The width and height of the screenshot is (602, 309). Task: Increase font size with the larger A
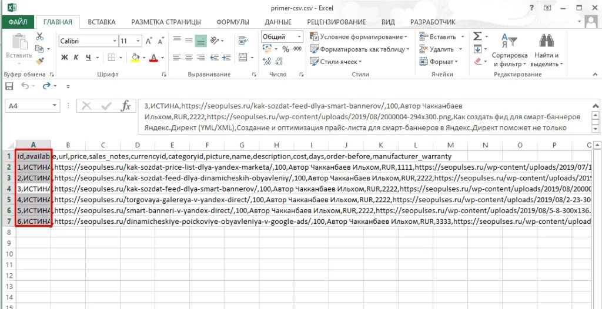(149, 41)
